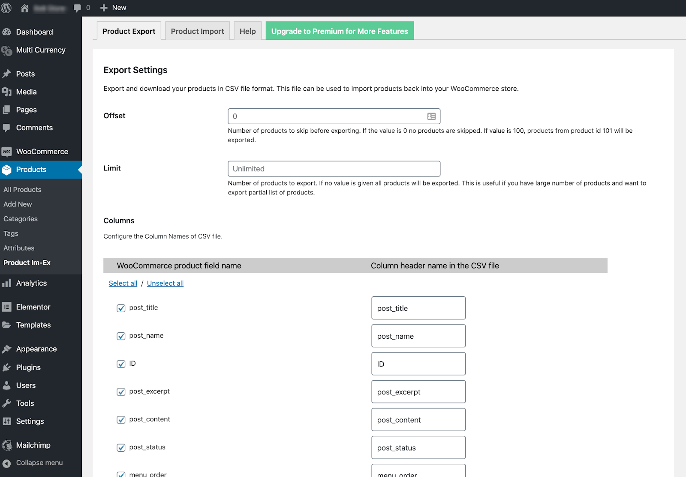Open the Help tab
686x477 pixels.
[x=247, y=31]
